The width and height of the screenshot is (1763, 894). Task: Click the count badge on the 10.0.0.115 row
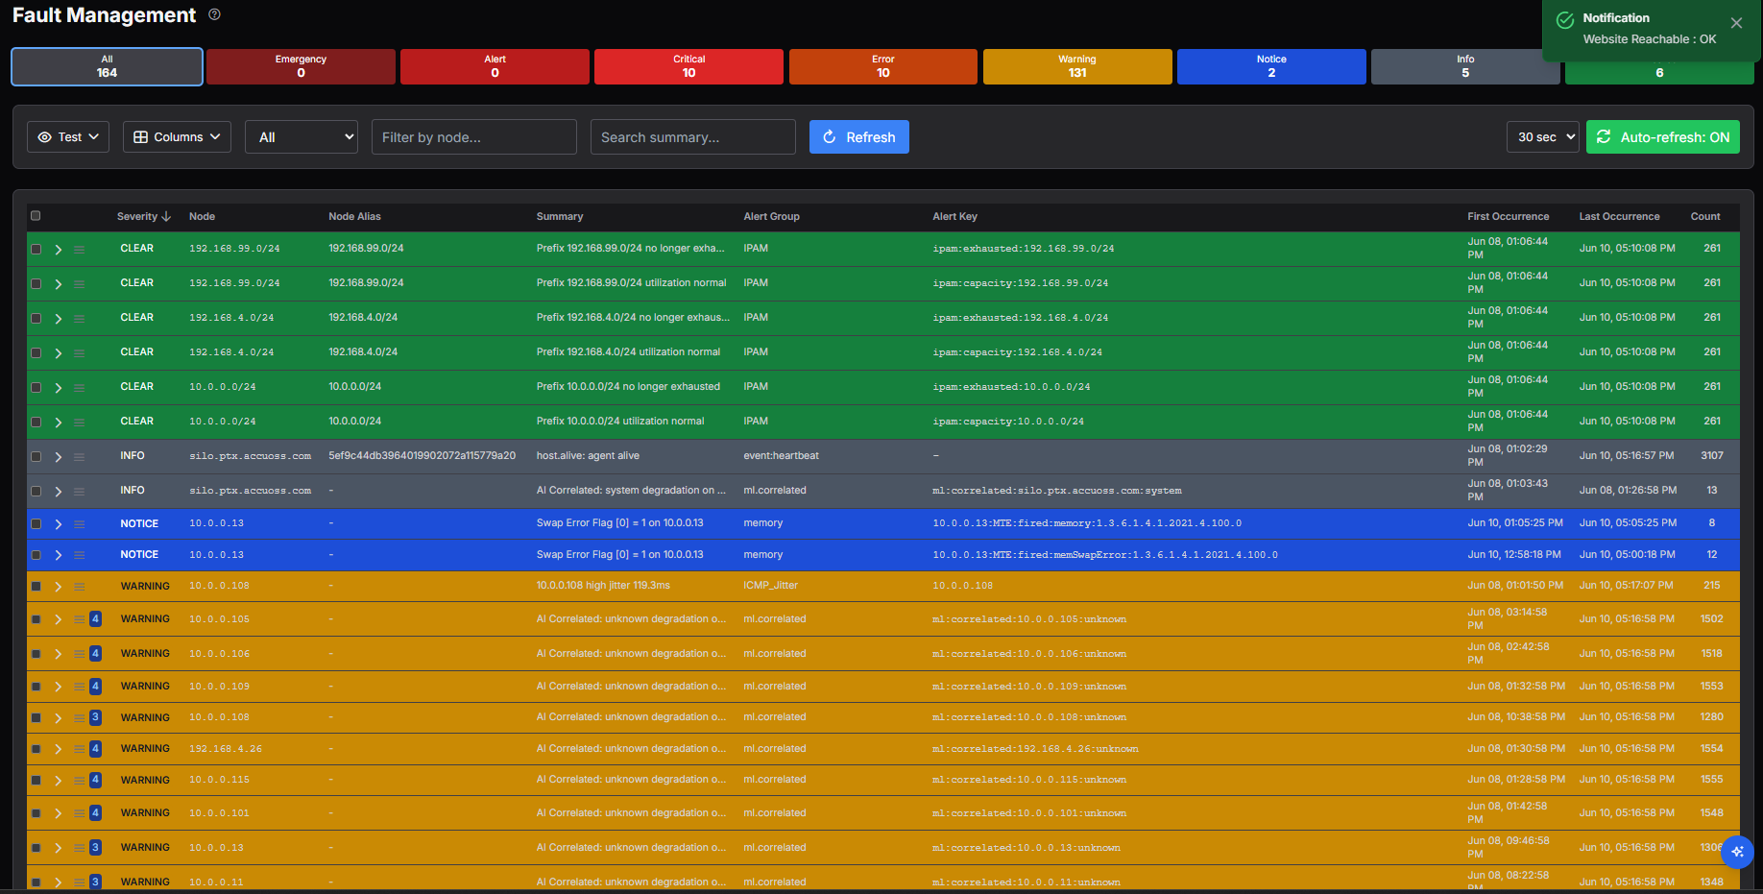[x=95, y=780]
